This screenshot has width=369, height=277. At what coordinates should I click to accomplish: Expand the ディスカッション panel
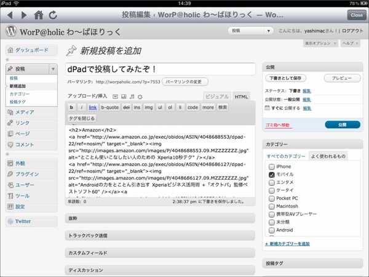click(x=160, y=270)
